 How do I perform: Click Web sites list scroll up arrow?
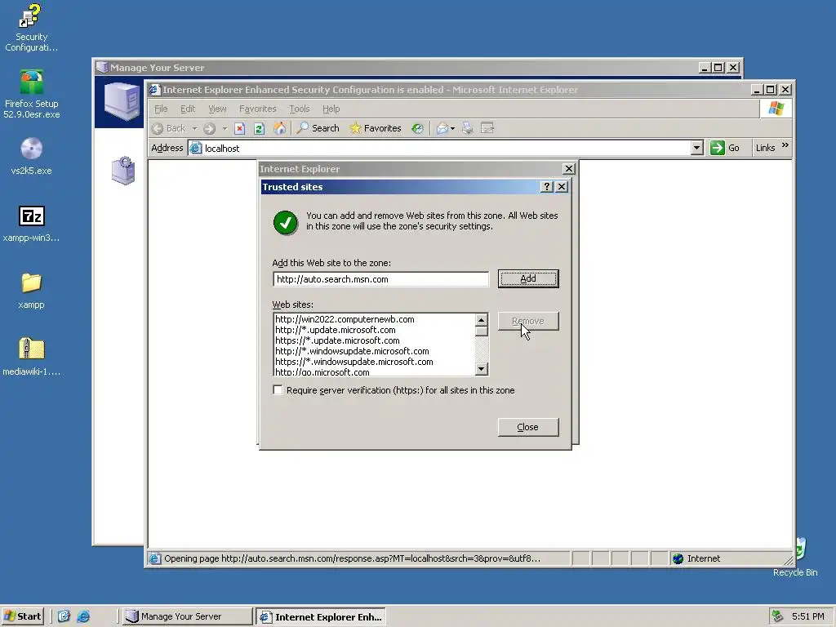coord(482,320)
